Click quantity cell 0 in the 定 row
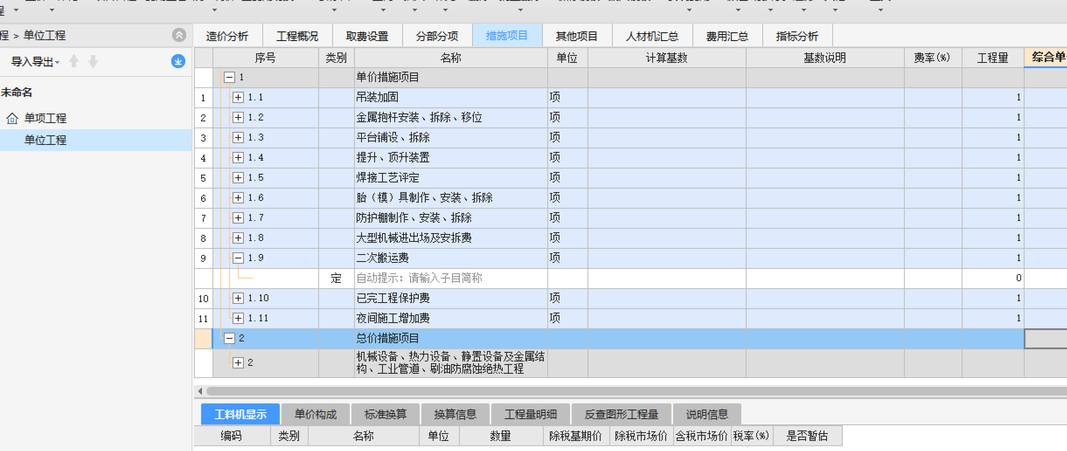 (x=993, y=278)
